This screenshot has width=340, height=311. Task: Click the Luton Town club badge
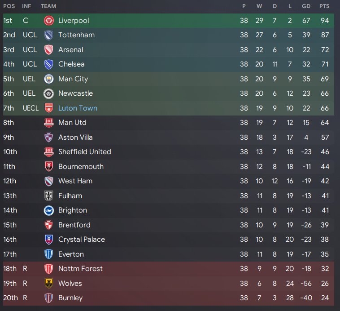[x=49, y=108]
